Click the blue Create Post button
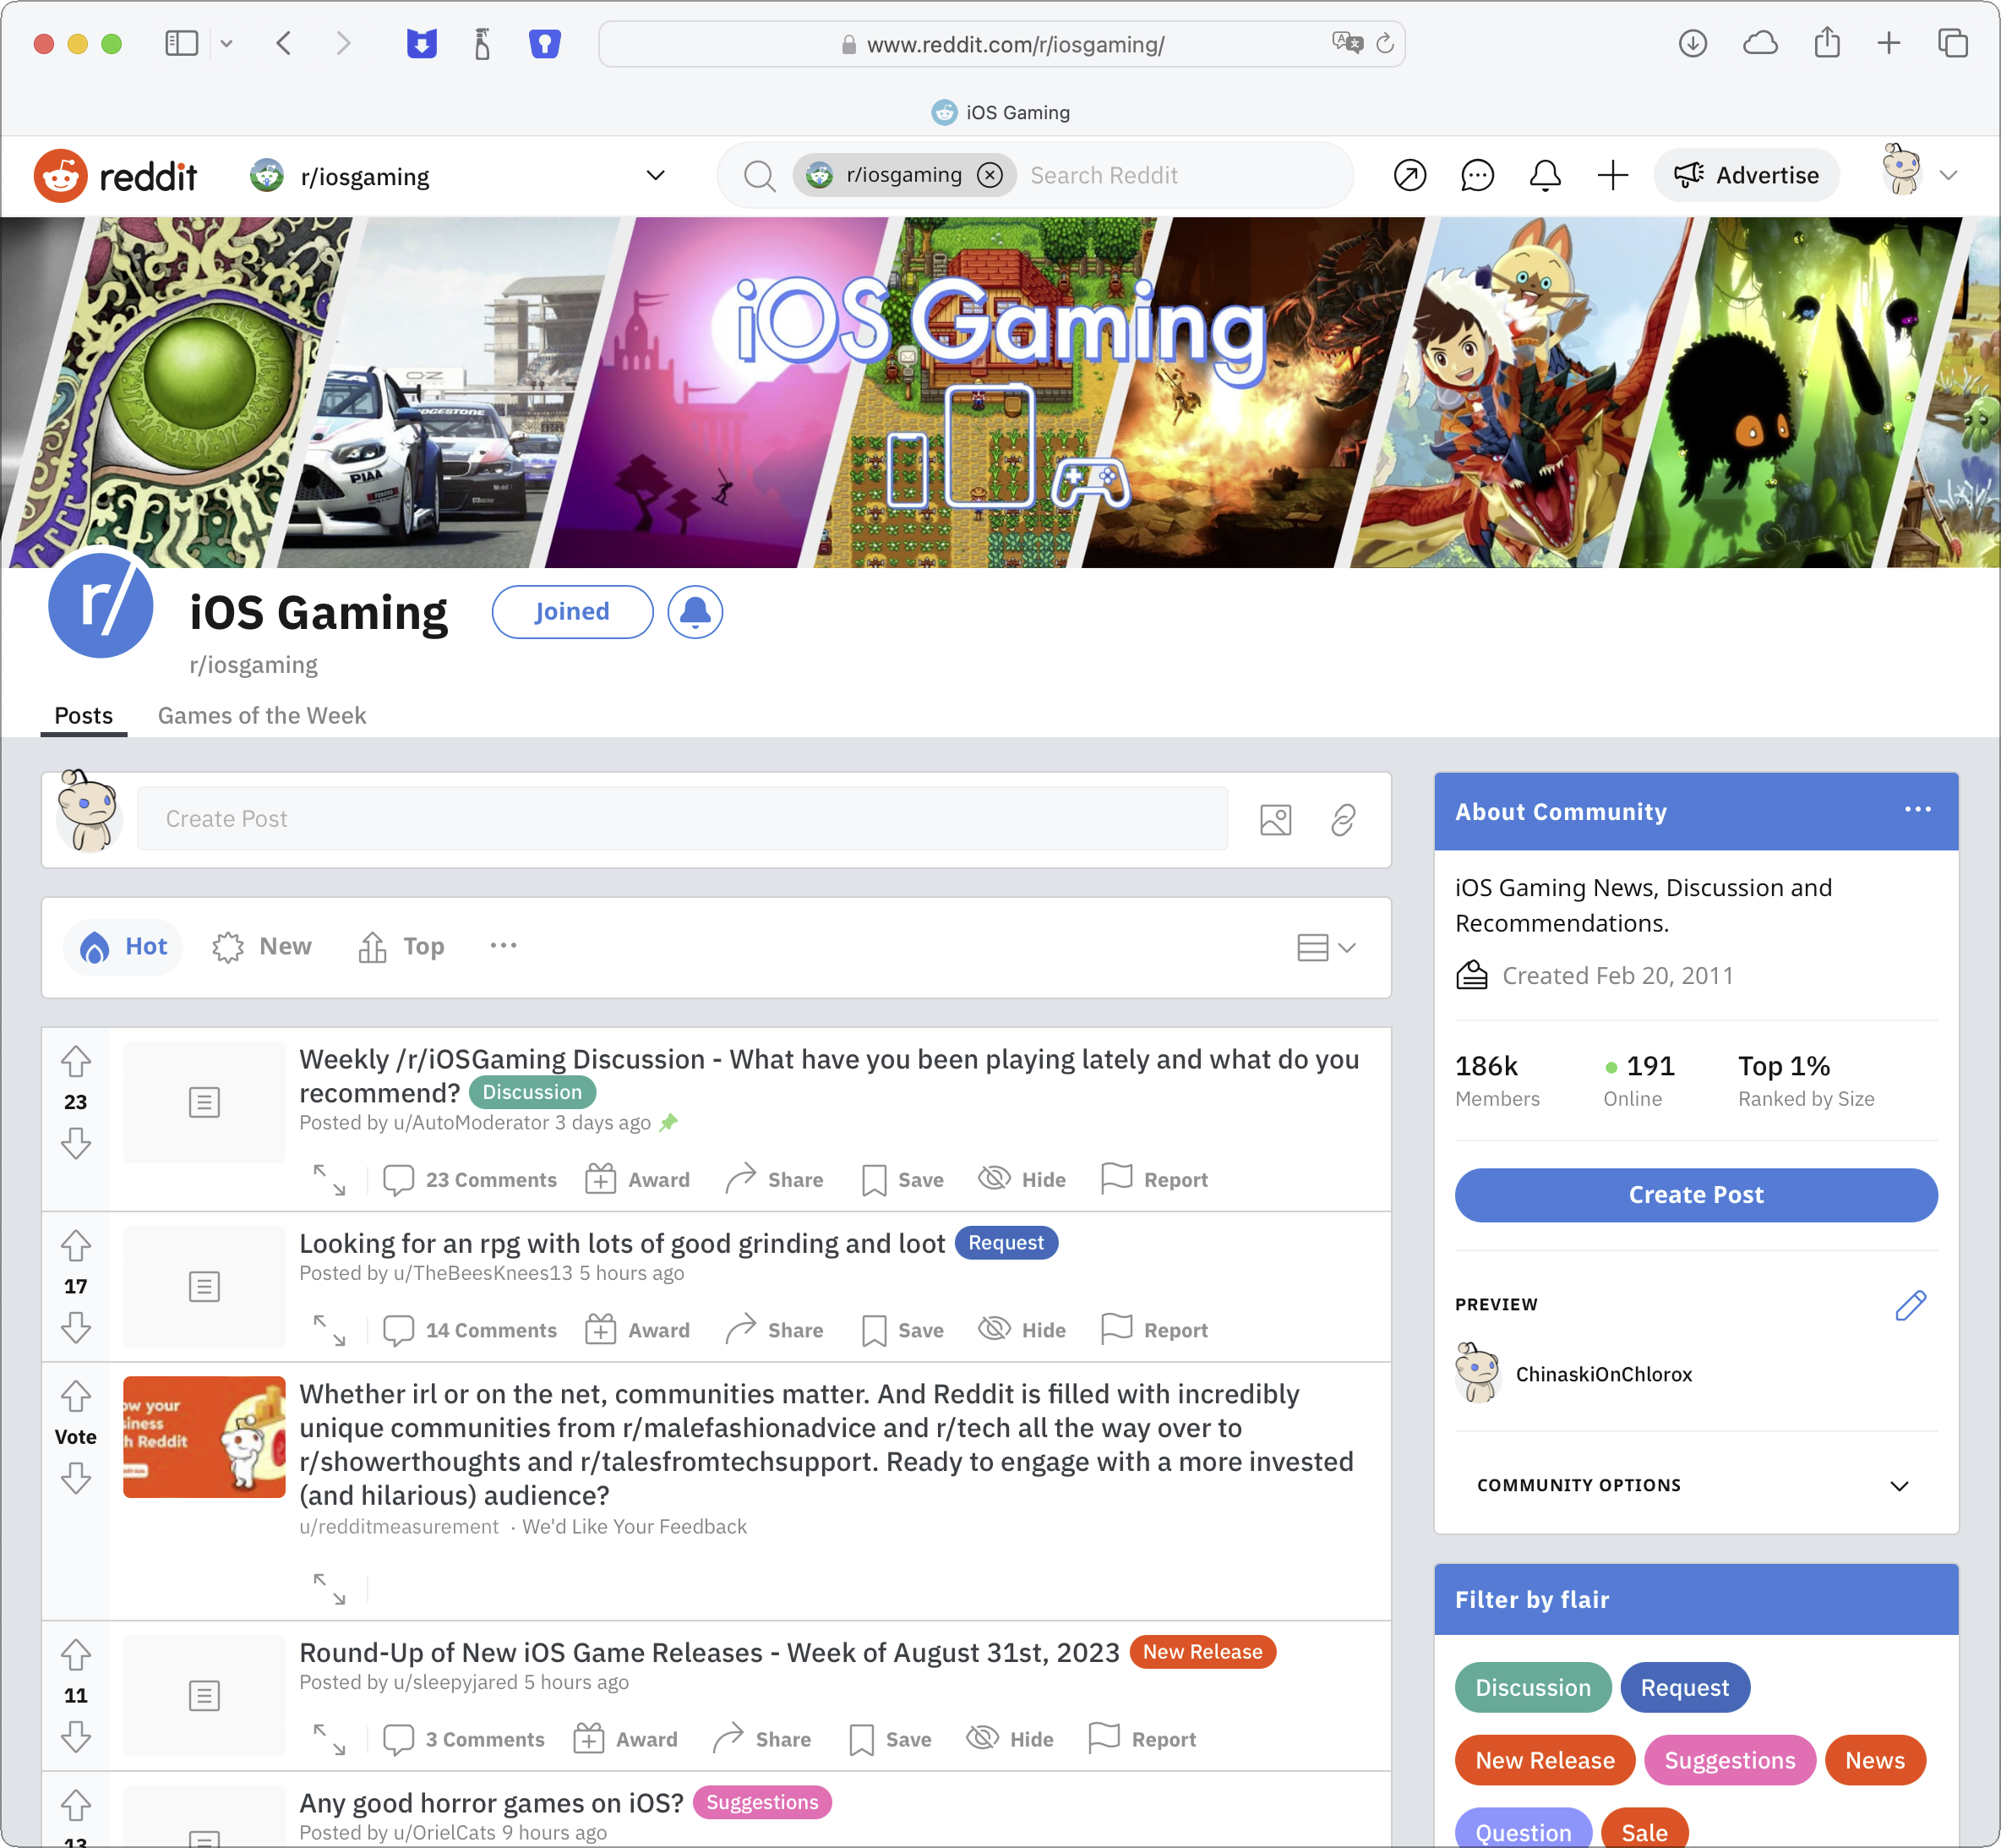This screenshot has height=1848, width=2001. pos(1696,1195)
